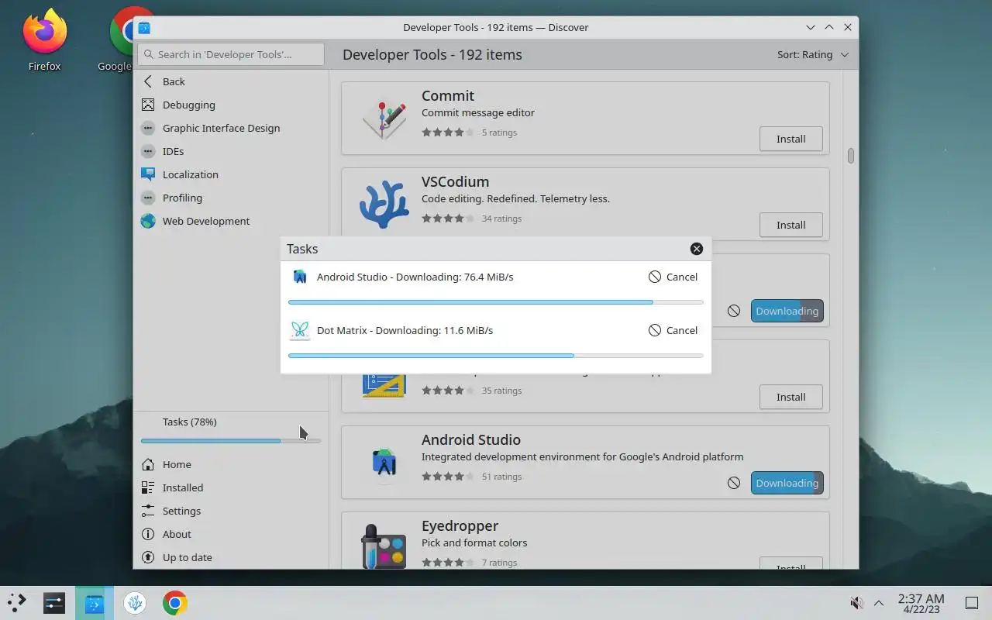The height and width of the screenshot is (620, 992).
Task: Launch Google Chrome from the taskbar
Action: pyautogui.click(x=175, y=602)
